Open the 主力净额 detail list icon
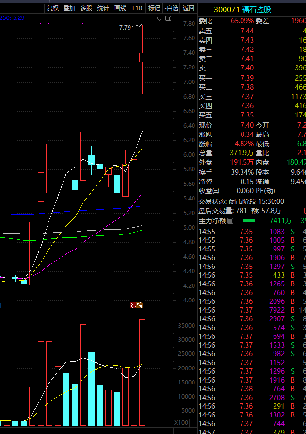Viewport: 306px width, 434px height. [230, 221]
